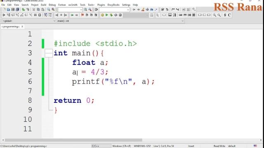Abort the build using toolbar icon

coord(120,15)
